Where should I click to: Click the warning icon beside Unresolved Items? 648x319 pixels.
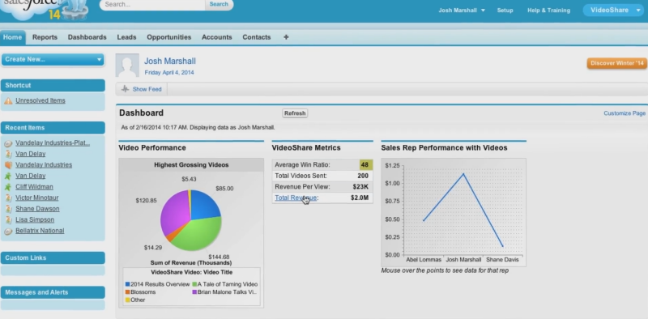click(x=8, y=101)
